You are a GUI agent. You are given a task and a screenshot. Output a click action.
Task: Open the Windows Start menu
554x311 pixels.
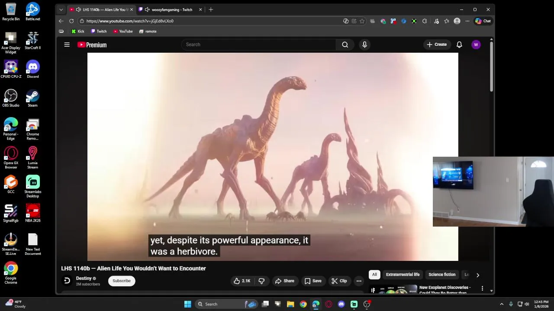pyautogui.click(x=187, y=304)
